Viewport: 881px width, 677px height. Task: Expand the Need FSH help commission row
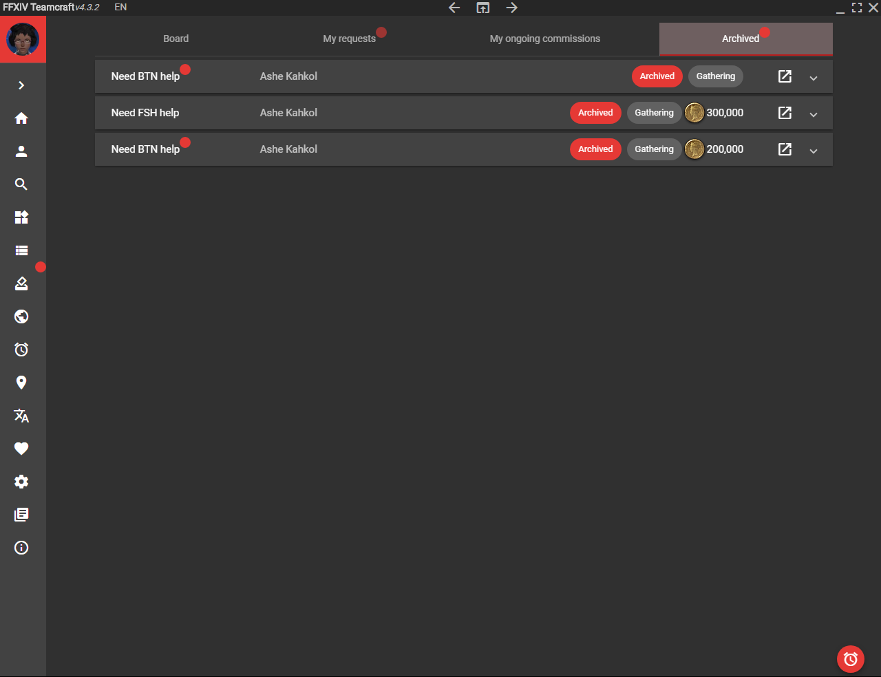point(814,114)
